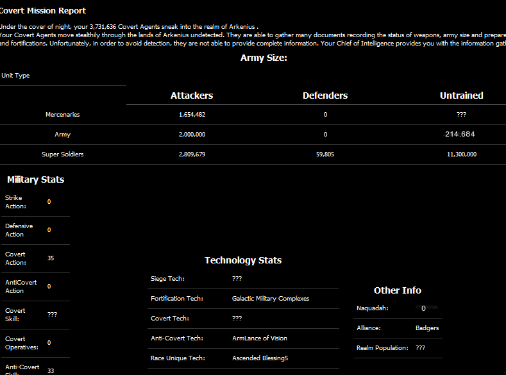Click the Covert Mission Report heading
The image size is (506, 375).
coord(42,11)
